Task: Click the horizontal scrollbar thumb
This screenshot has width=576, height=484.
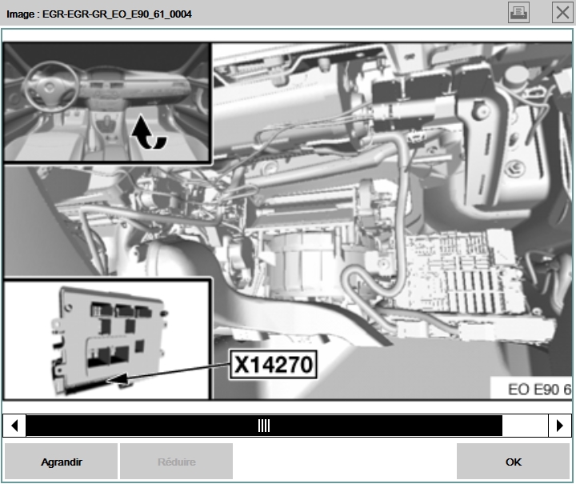Action: [x=264, y=426]
